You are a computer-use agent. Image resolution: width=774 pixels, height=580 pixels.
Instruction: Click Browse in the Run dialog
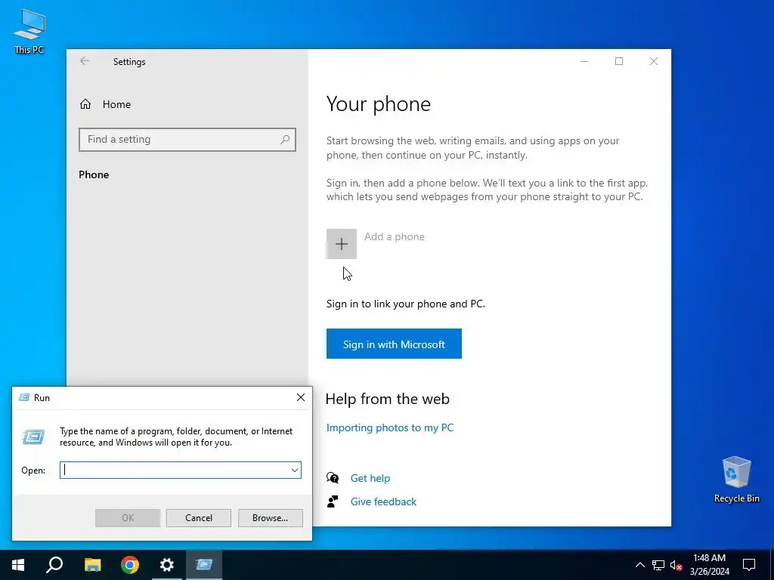[x=270, y=518]
